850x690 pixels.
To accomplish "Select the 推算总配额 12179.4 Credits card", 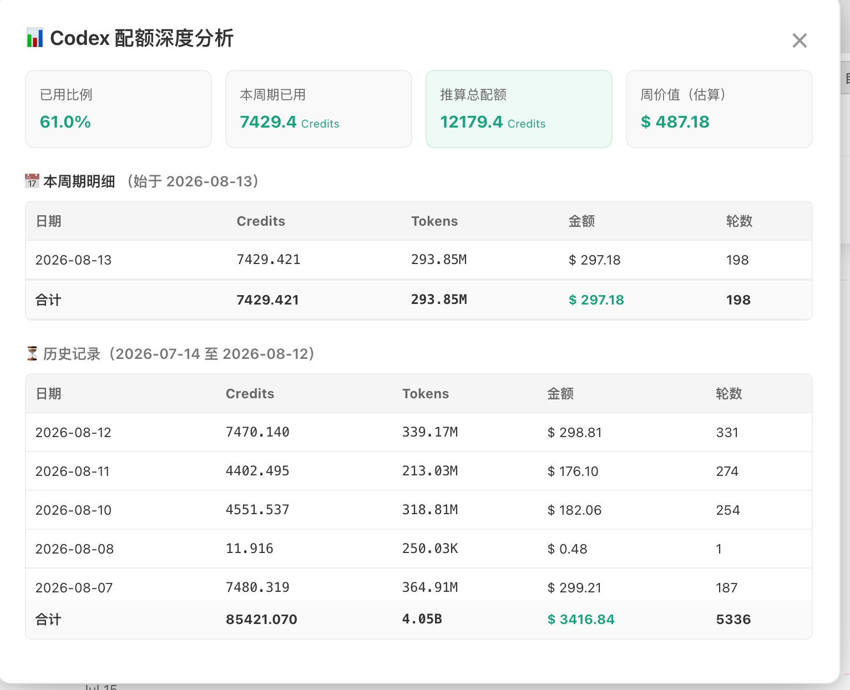I will click(x=519, y=109).
